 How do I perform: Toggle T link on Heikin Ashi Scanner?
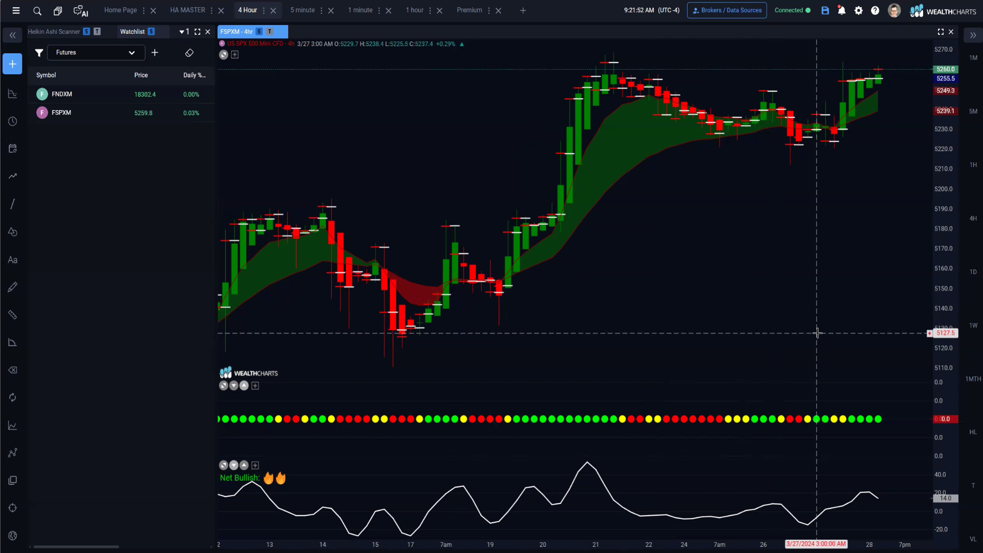click(97, 32)
